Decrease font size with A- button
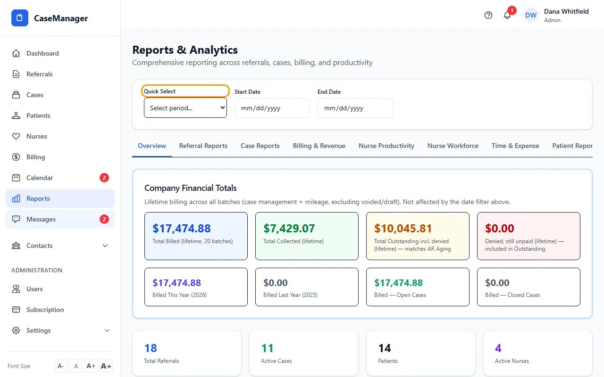This screenshot has width=604, height=377. coord(61,366)
